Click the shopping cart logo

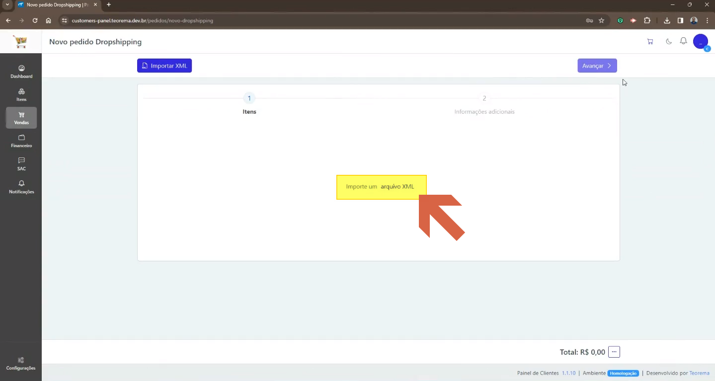click(20, 42)
